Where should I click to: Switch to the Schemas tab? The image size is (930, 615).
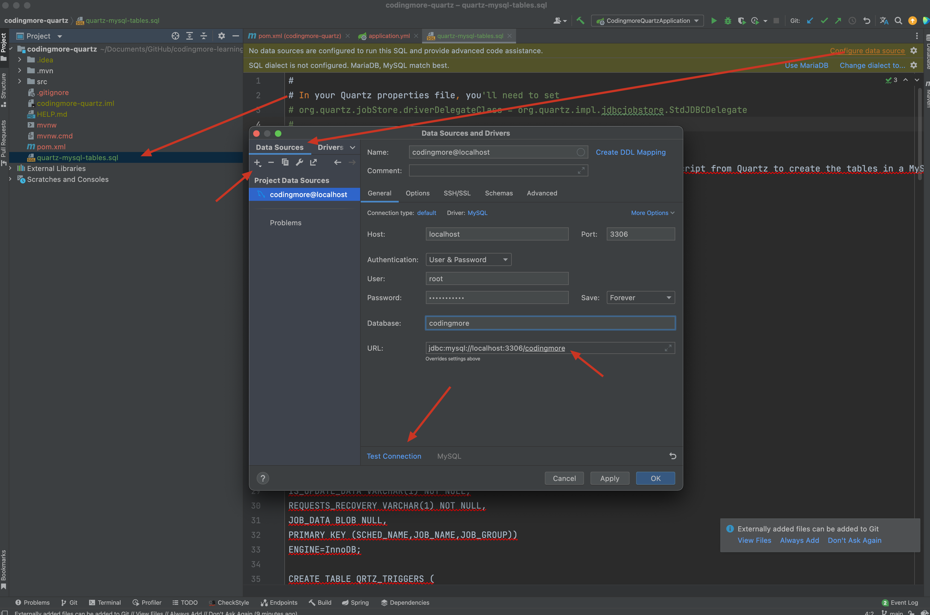(498, 193)
